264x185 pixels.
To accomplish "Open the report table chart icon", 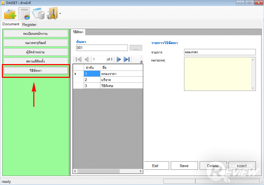I will [x=24, y=13].
